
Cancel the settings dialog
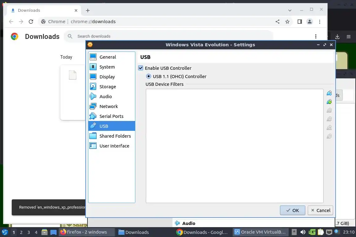[320, 210]
